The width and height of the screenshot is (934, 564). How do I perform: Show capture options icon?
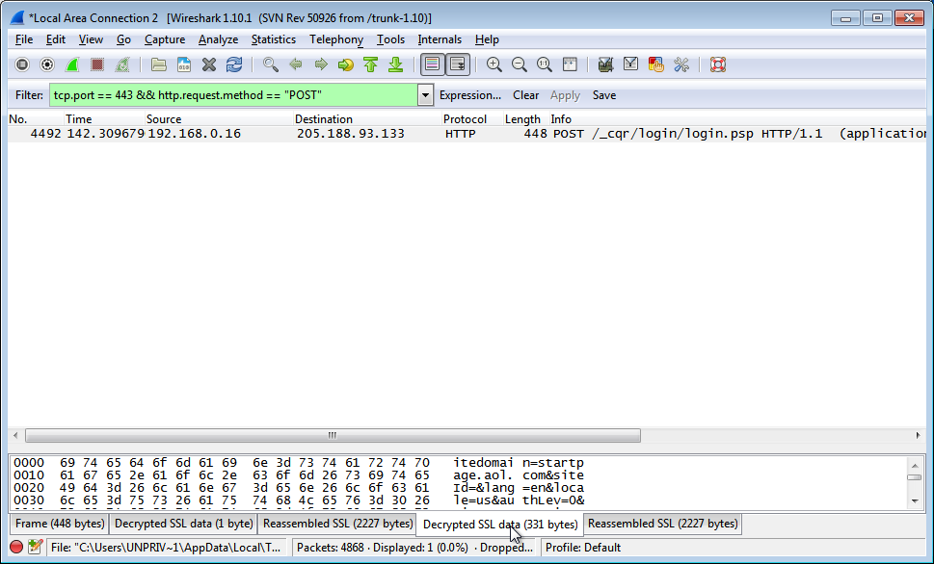[47, 64]
